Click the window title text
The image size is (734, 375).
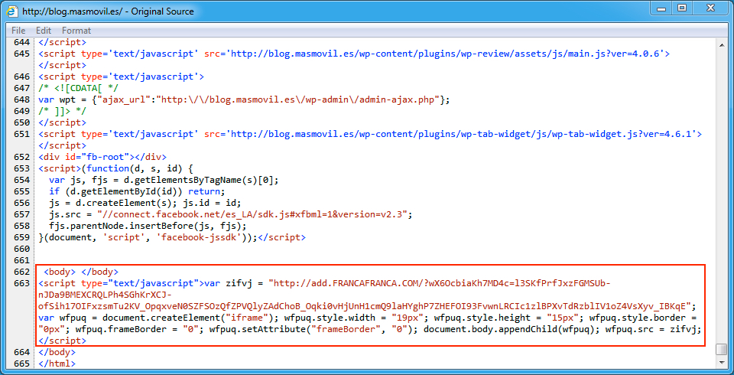108,10
